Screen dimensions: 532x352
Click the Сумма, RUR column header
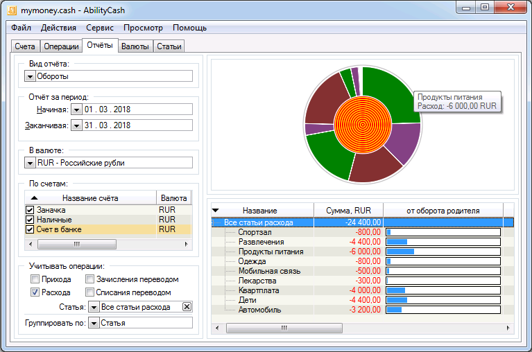click(x=348, y=211)
